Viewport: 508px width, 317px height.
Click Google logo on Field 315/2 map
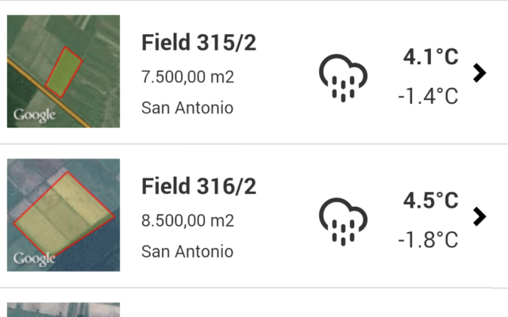34,115
